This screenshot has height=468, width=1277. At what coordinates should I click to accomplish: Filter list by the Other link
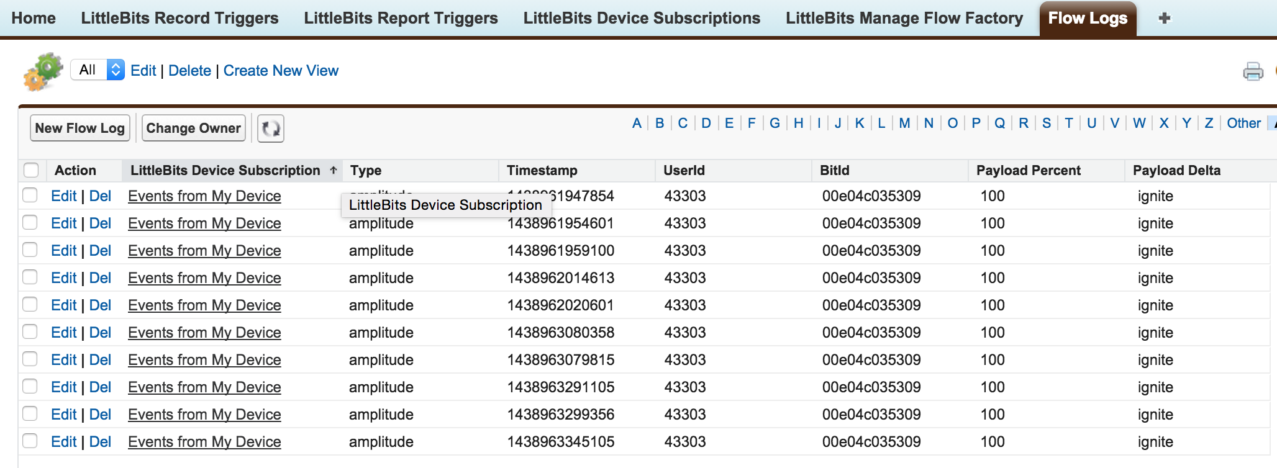[1243, 123]
